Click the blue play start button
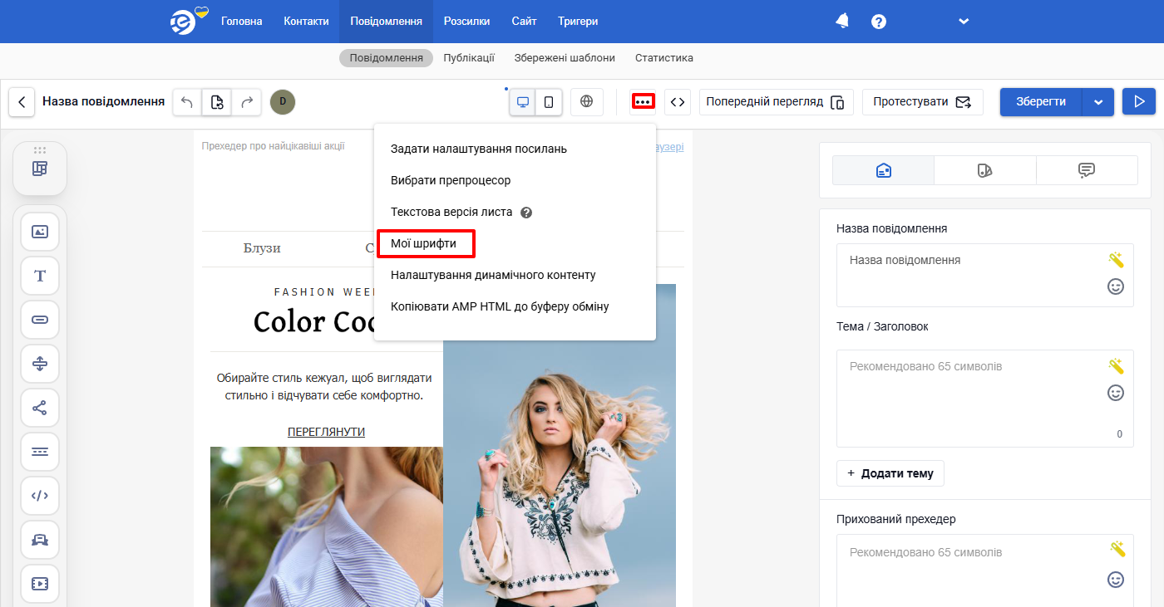1164x607 pixels. pos(1139,102)
